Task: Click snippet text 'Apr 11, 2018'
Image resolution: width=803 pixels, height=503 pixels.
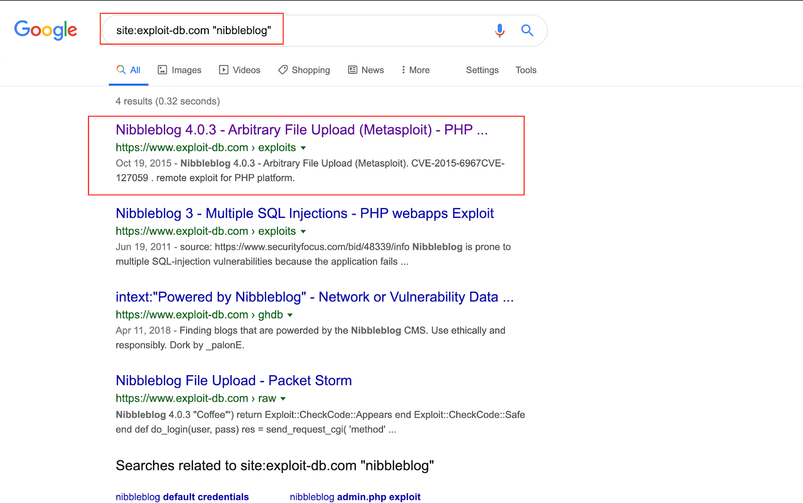Action: (x=144, y=330)
